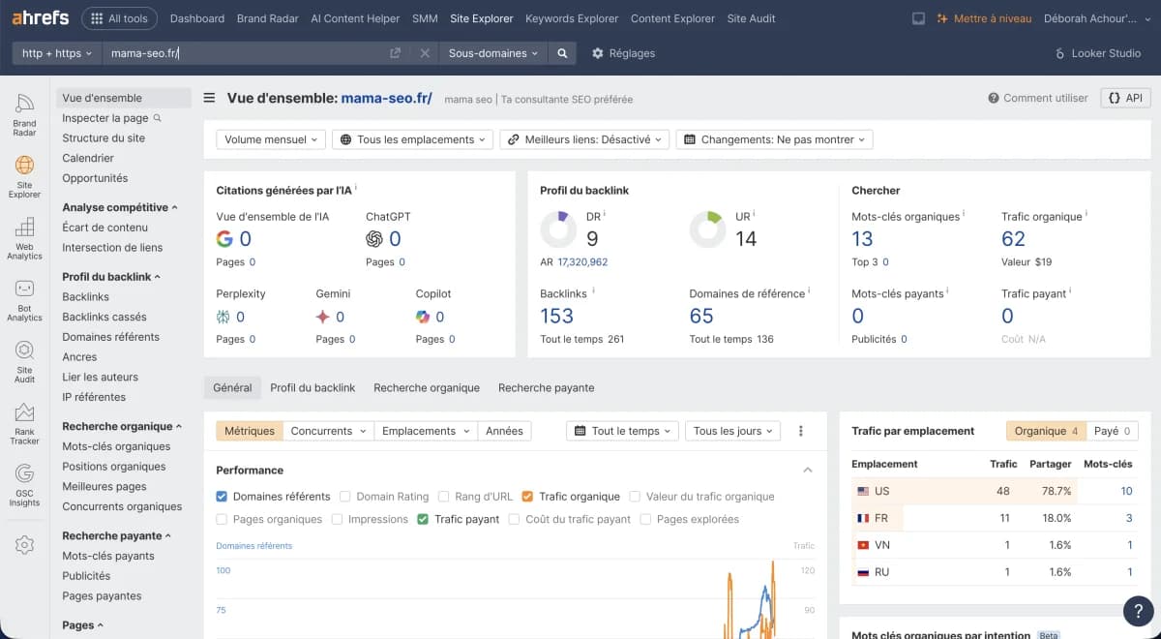Change the Tout le temps date range dropdown
The image size is (1161, 639).
[622, 431]
